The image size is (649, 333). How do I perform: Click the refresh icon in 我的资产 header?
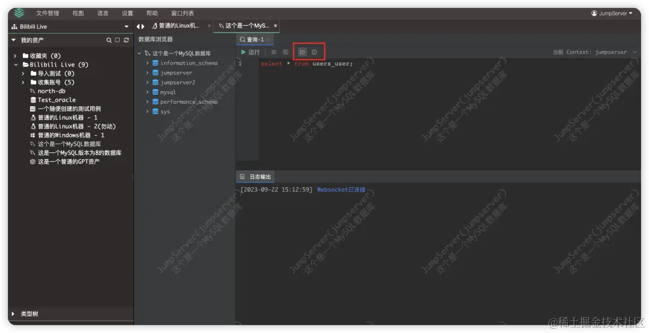tap(126, 40)
